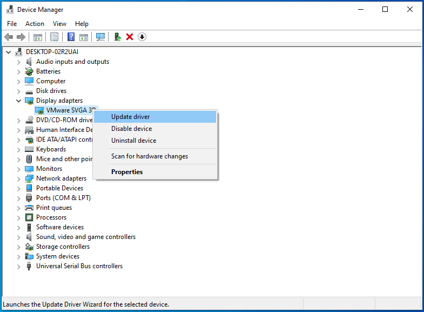Choose Update driver from context menu

click(x=130, y=117)
